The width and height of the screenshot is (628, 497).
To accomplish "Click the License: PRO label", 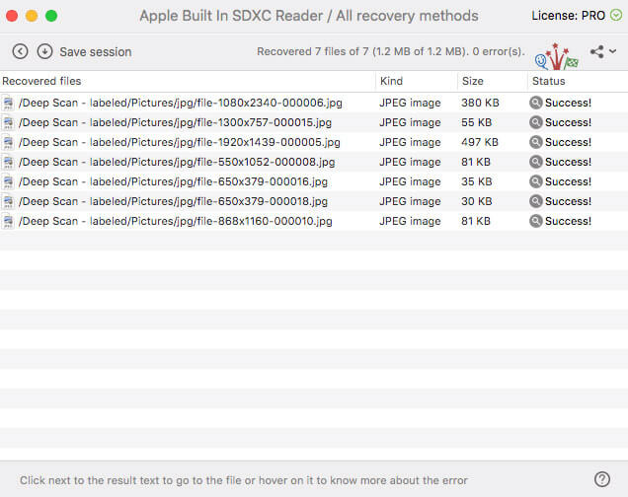I will click(569, 16).
